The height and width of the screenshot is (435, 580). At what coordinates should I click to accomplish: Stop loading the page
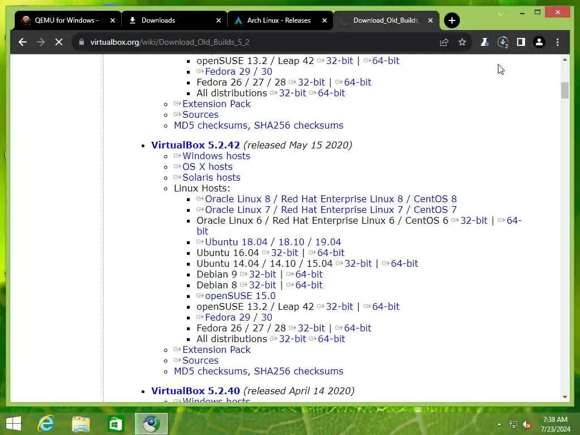point(59,42)
